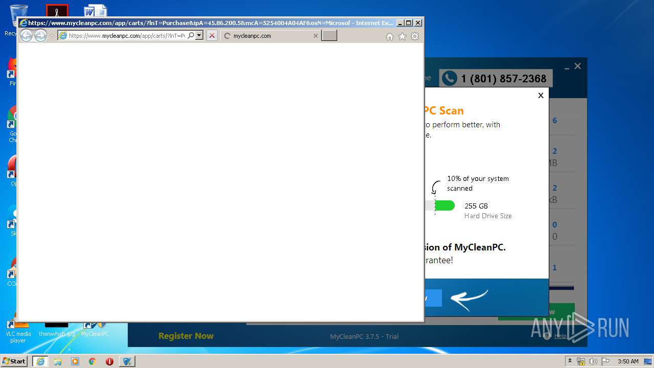Image resolution: width=654 pixels, height=368 pixels.
Task: Click the 3:50 AM system clock
Action: coord(628,361)
